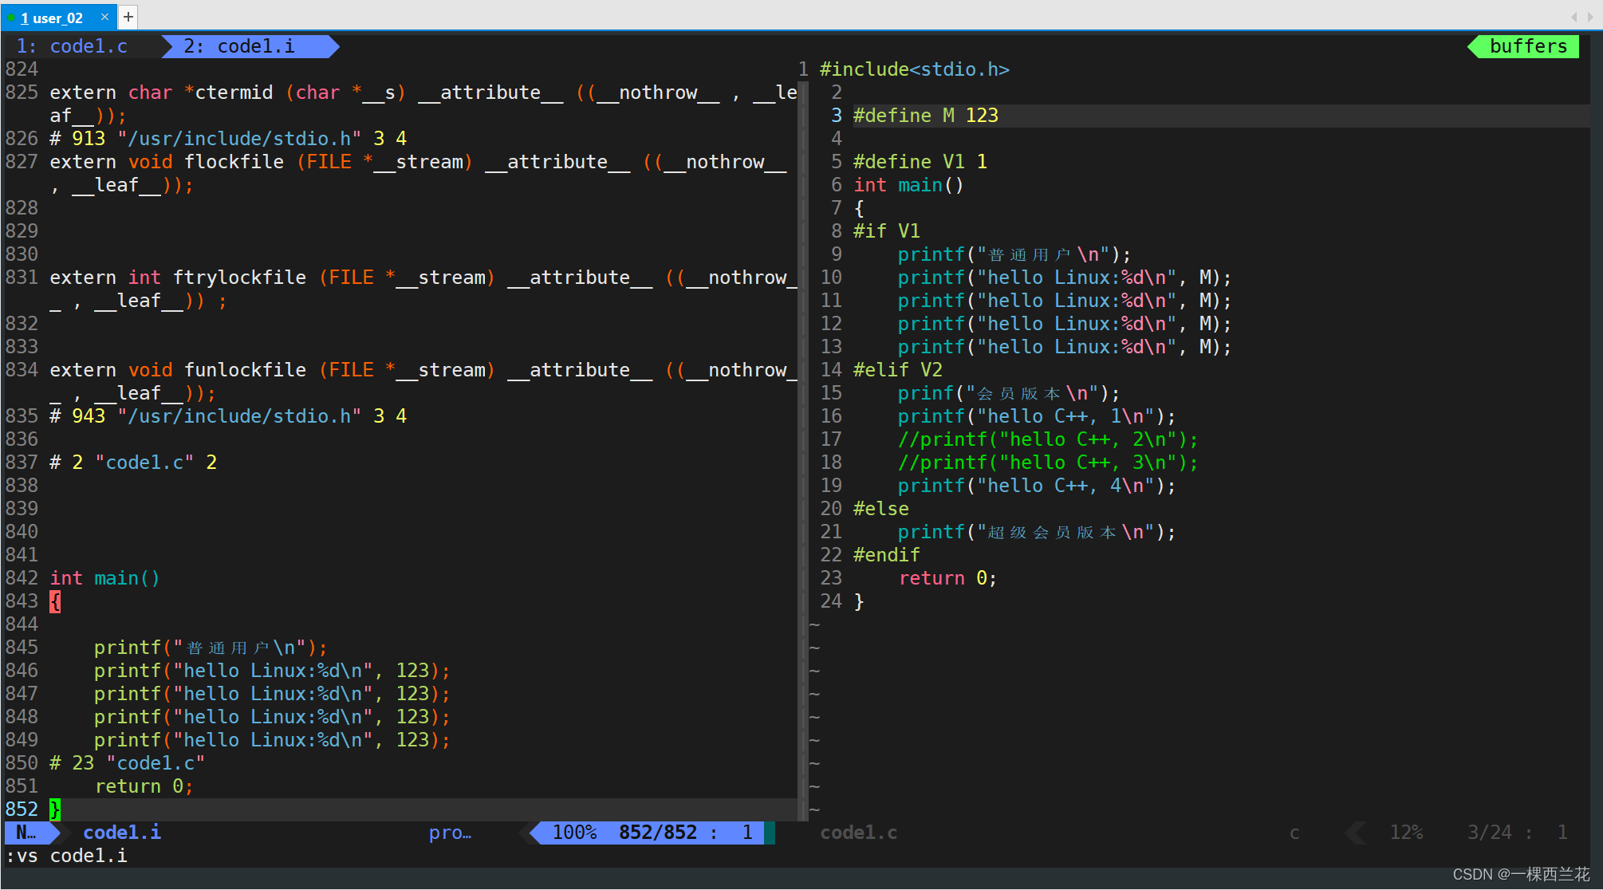Place cursor on closing brace of line 852

pos(55,809)
